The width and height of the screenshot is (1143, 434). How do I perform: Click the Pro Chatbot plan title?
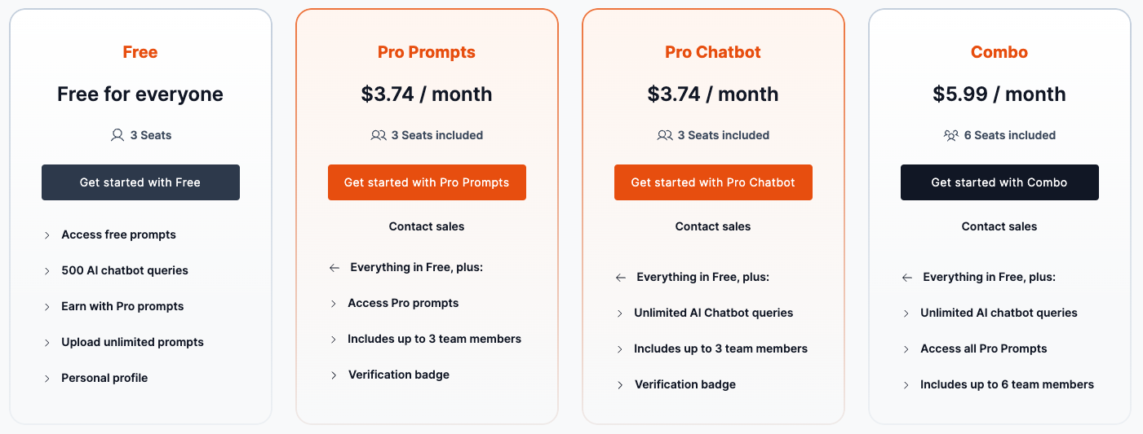[x=713, y=52]
